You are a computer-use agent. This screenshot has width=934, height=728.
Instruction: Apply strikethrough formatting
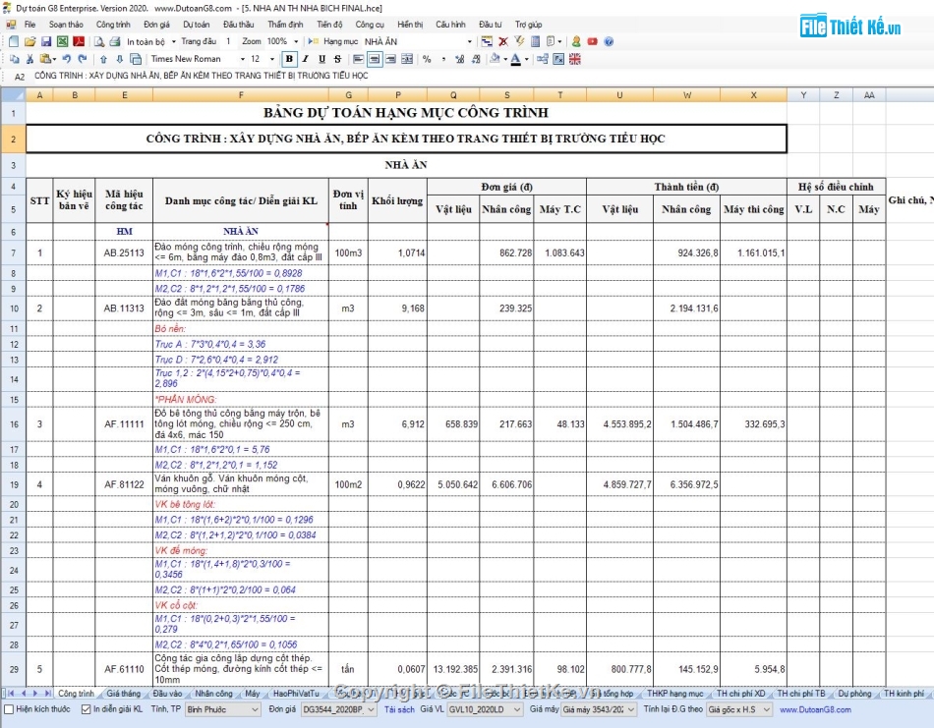[x=338, y=59]
